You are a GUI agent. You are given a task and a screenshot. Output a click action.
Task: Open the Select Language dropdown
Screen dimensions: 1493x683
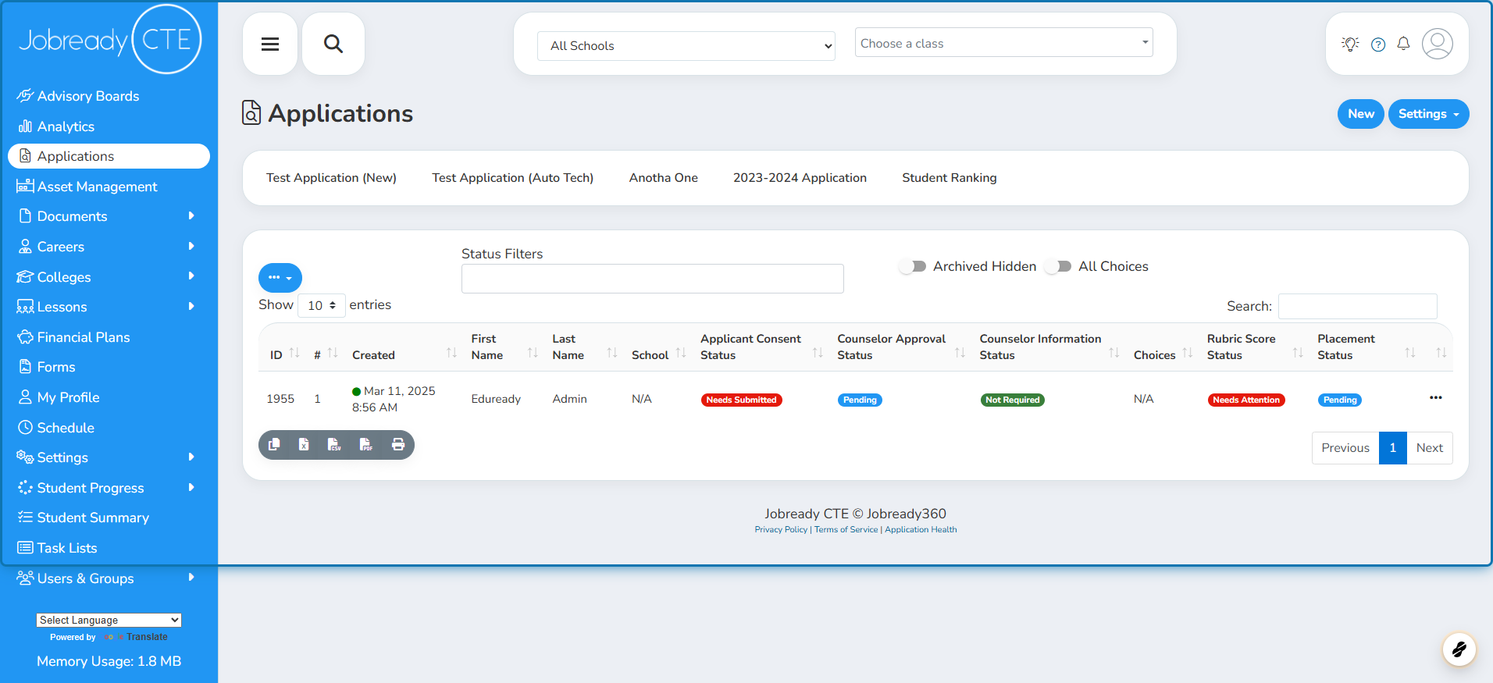(109, 620)
